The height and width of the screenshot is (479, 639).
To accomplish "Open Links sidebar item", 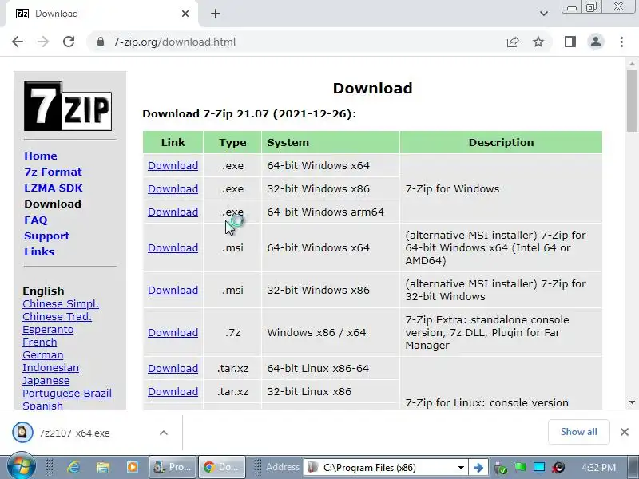I will coord(39,251).
